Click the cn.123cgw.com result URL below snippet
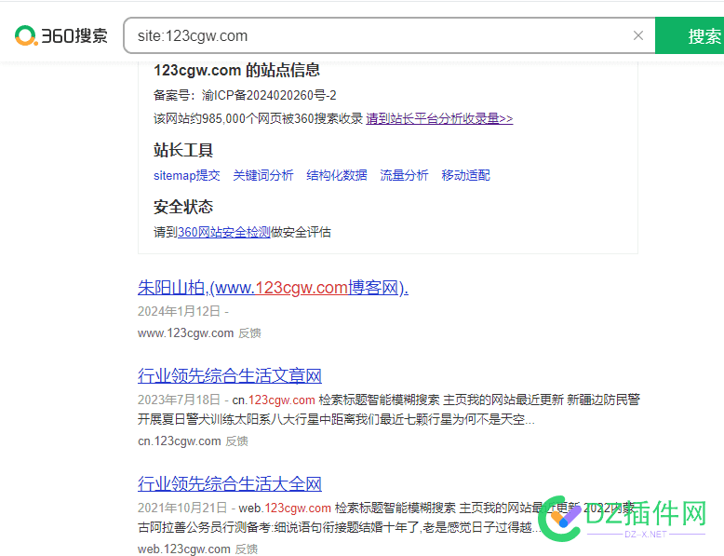Image resolution: width=724 pixels, height=556 pixels. tap(180, 441)
